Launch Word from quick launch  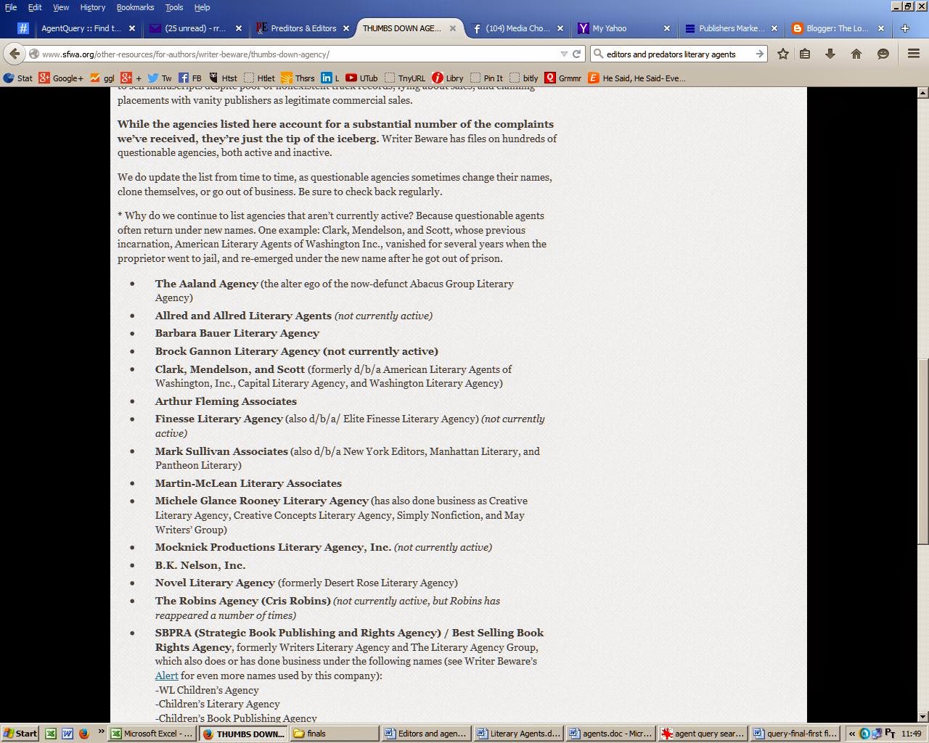point(67,734)
